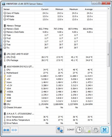This screenshot has width=112, height=137.
Task: Click the HWiNFO64 title bar app icon
Action: [x=4, y=4]
